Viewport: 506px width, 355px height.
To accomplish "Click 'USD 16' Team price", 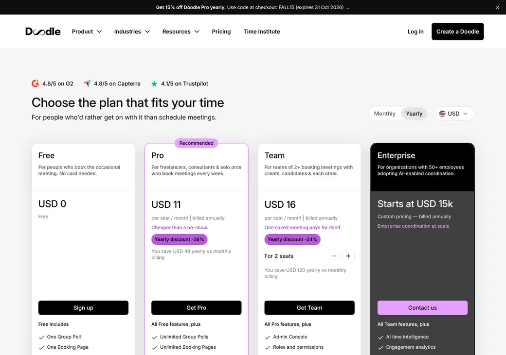I will (280, 204).
